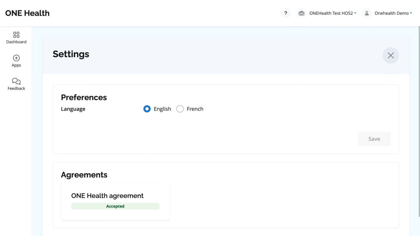Click the caret beside ONEHealth Test HOS2
This screenshot has height=236, width=420.
pyautogui.click(x=355, y=13)
